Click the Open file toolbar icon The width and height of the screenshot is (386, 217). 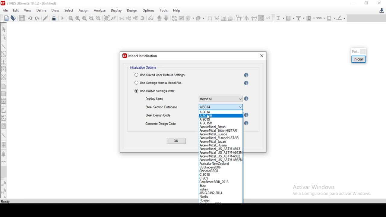point(13,18)
